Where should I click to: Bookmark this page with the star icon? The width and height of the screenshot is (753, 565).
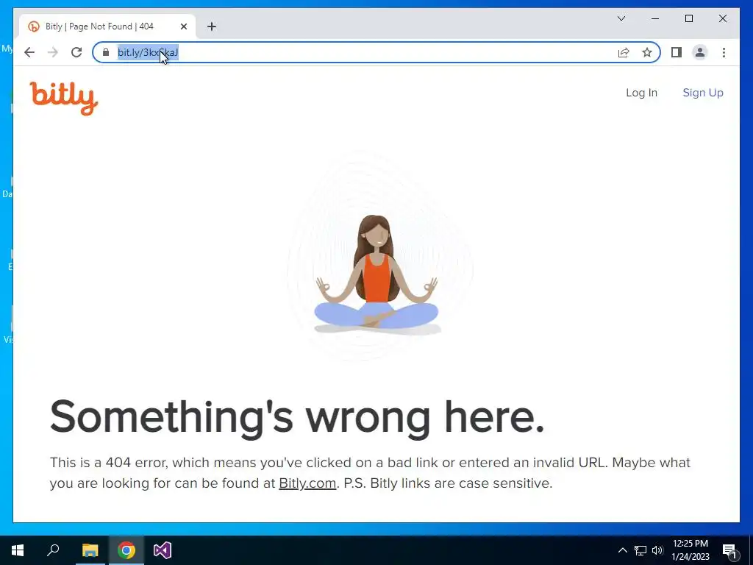point(647,52)
